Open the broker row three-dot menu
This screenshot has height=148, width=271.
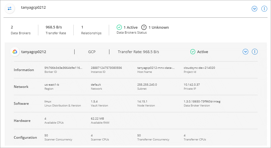(x=255, y=52)
